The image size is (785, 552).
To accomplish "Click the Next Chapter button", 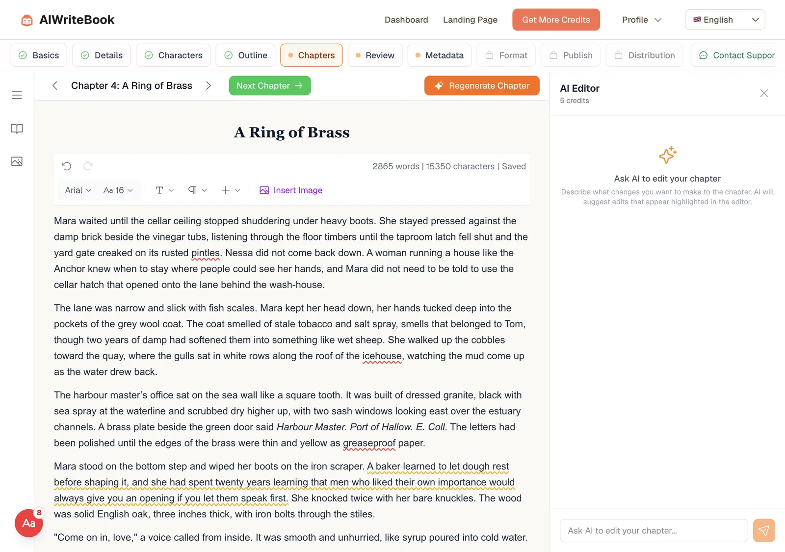I will (270, 85).
